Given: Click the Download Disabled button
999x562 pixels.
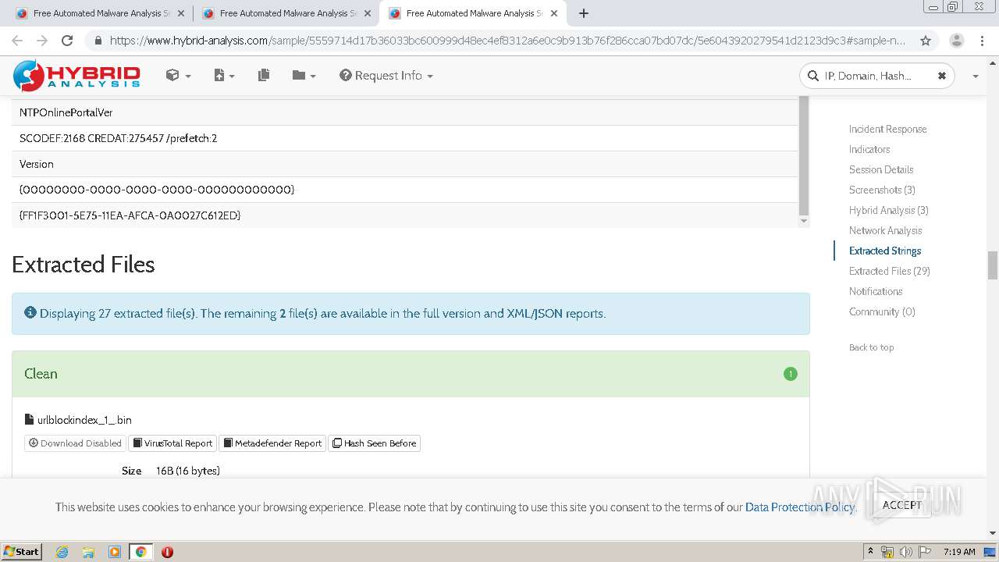Looking at the screenshot, I should point(75,443).
